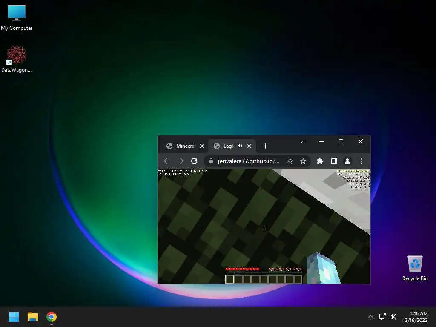Open the Chrome three-dot menu
Image resolution: width=436 pixels, height=327 pixels.
(361, 161)
